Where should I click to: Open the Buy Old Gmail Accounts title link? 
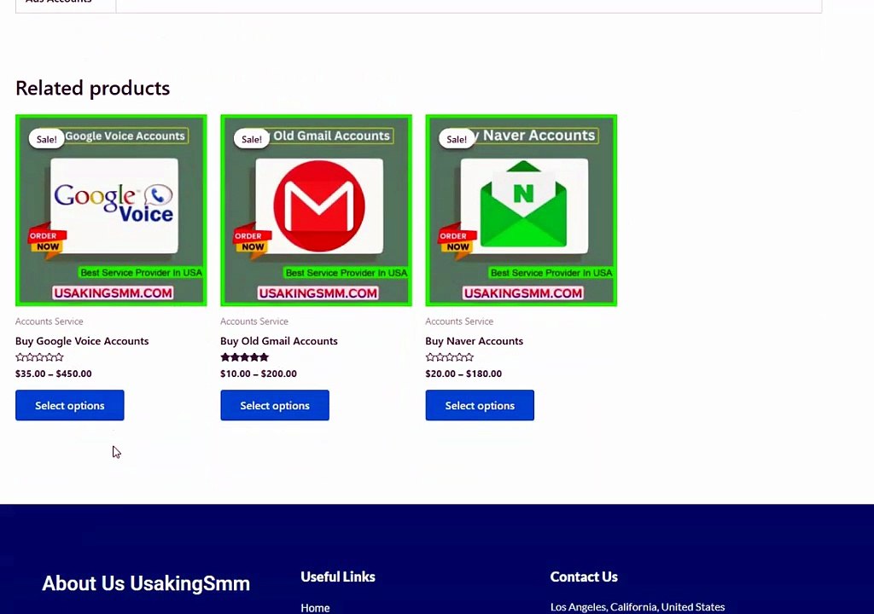(279, 341)
